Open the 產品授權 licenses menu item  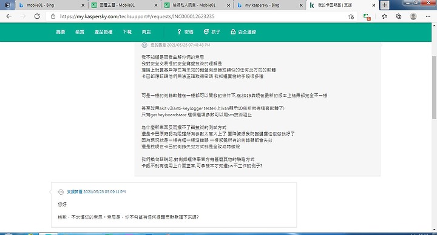coord(103,32)
